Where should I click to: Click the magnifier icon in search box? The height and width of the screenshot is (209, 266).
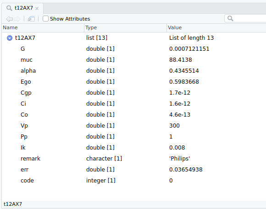click(230, 18)
